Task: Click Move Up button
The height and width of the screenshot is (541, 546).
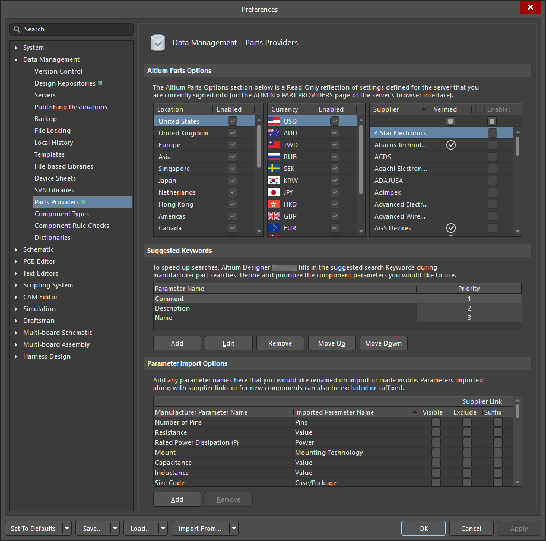Action: tap(332, 343)
